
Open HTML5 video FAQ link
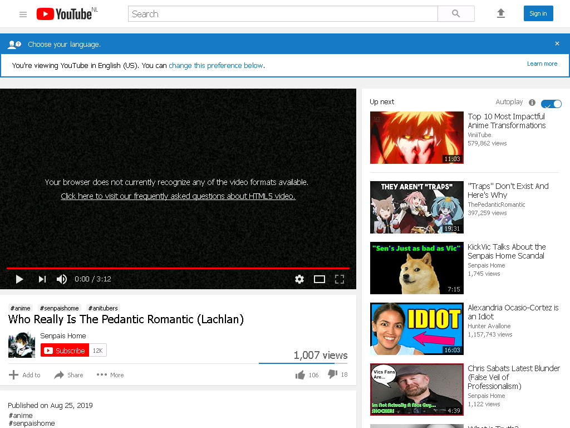pos(178,196)
